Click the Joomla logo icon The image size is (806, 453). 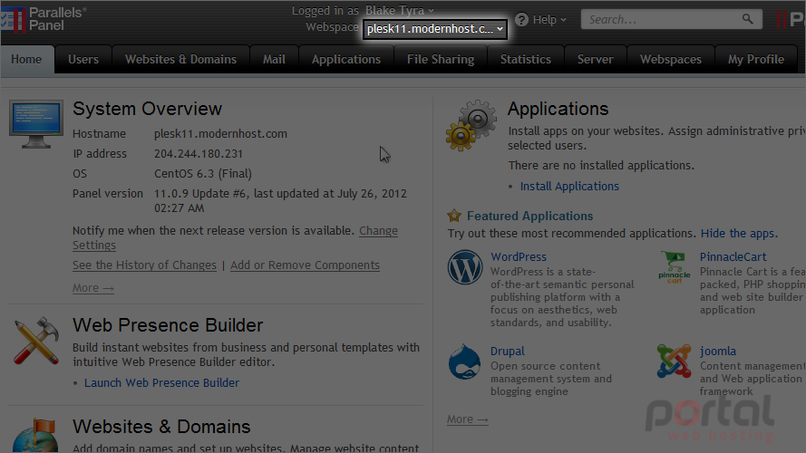(x=674, y=361)
